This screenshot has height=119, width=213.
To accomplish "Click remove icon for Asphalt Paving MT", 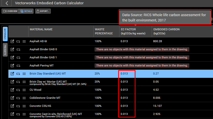I will tap(18, 66).
